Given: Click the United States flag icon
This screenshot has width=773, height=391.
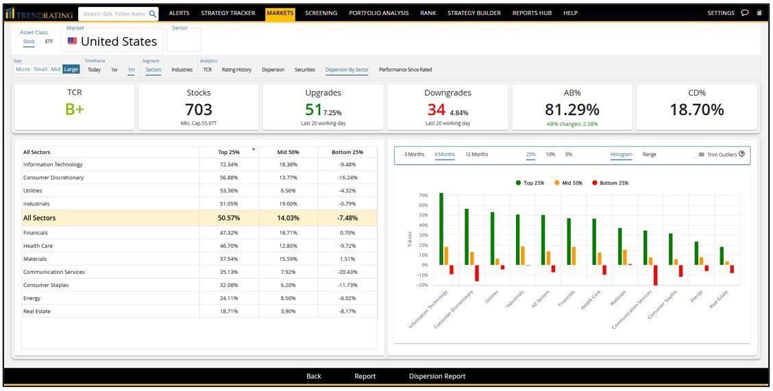Looking at the screenshot, I should pyautogui.click(x=73, y=41).
